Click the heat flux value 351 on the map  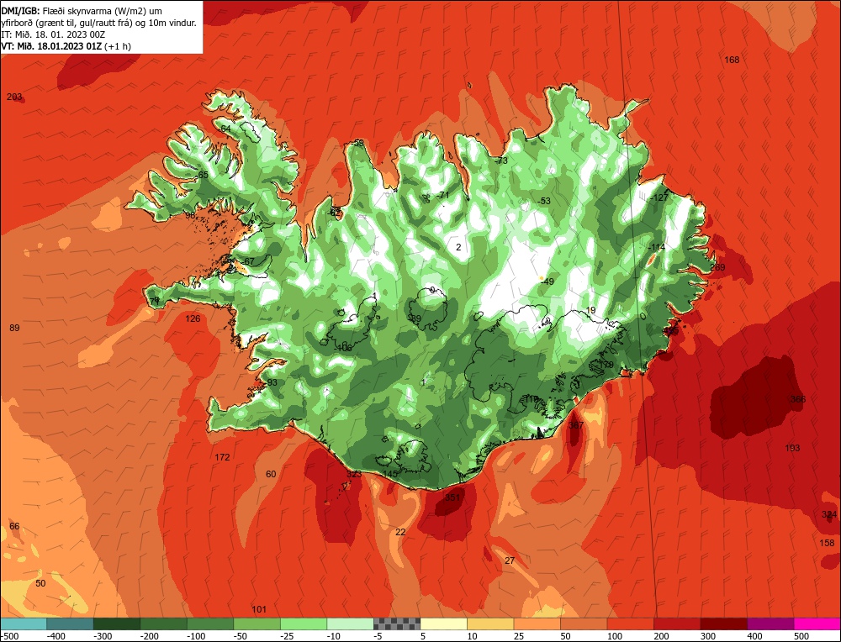pos(452,497)
